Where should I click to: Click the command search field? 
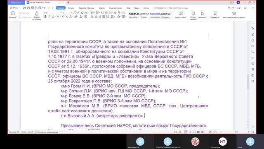point(171,8)
